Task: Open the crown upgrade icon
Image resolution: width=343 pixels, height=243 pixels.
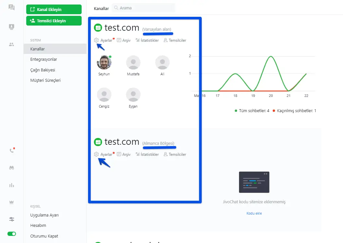Action: point(12,202)
